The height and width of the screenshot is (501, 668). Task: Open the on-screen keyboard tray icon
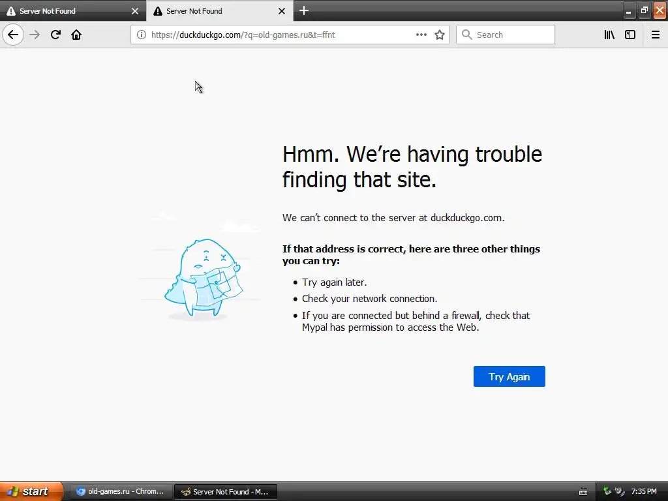click(x=583, y=492)
